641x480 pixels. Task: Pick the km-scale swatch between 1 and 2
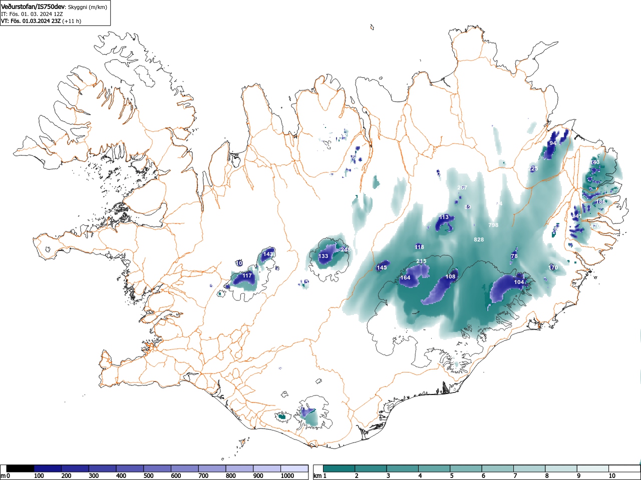click(x=340, y=468)
